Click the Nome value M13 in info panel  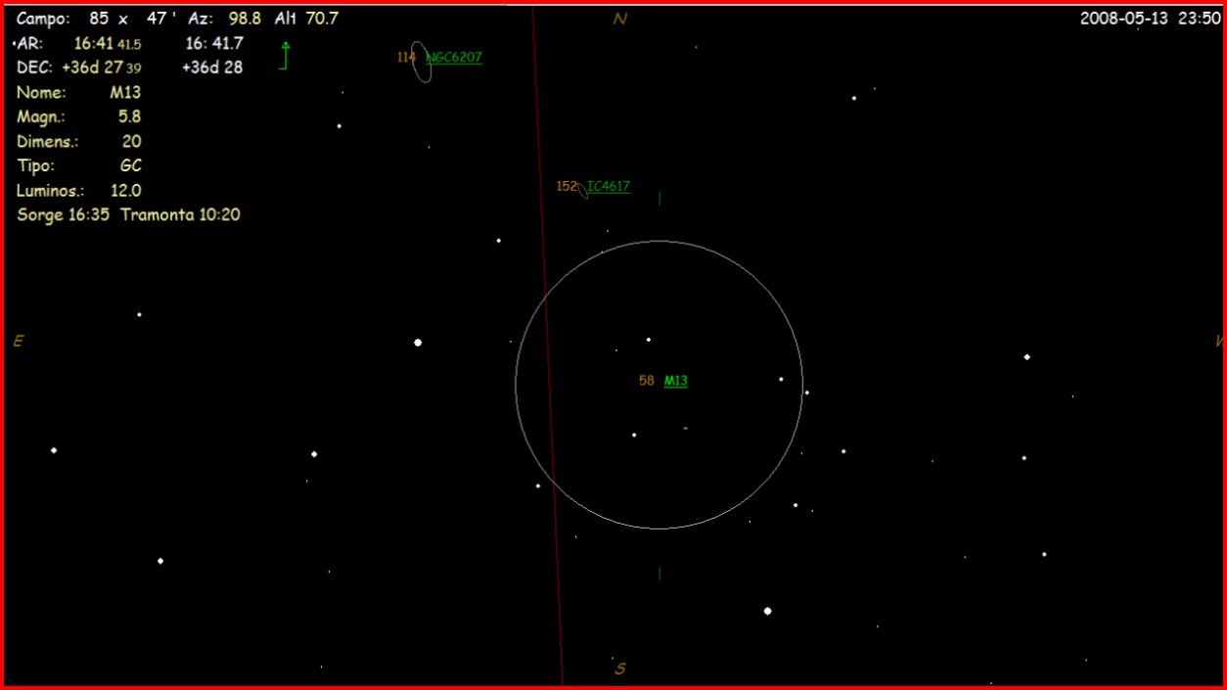(x=125, y=93)
